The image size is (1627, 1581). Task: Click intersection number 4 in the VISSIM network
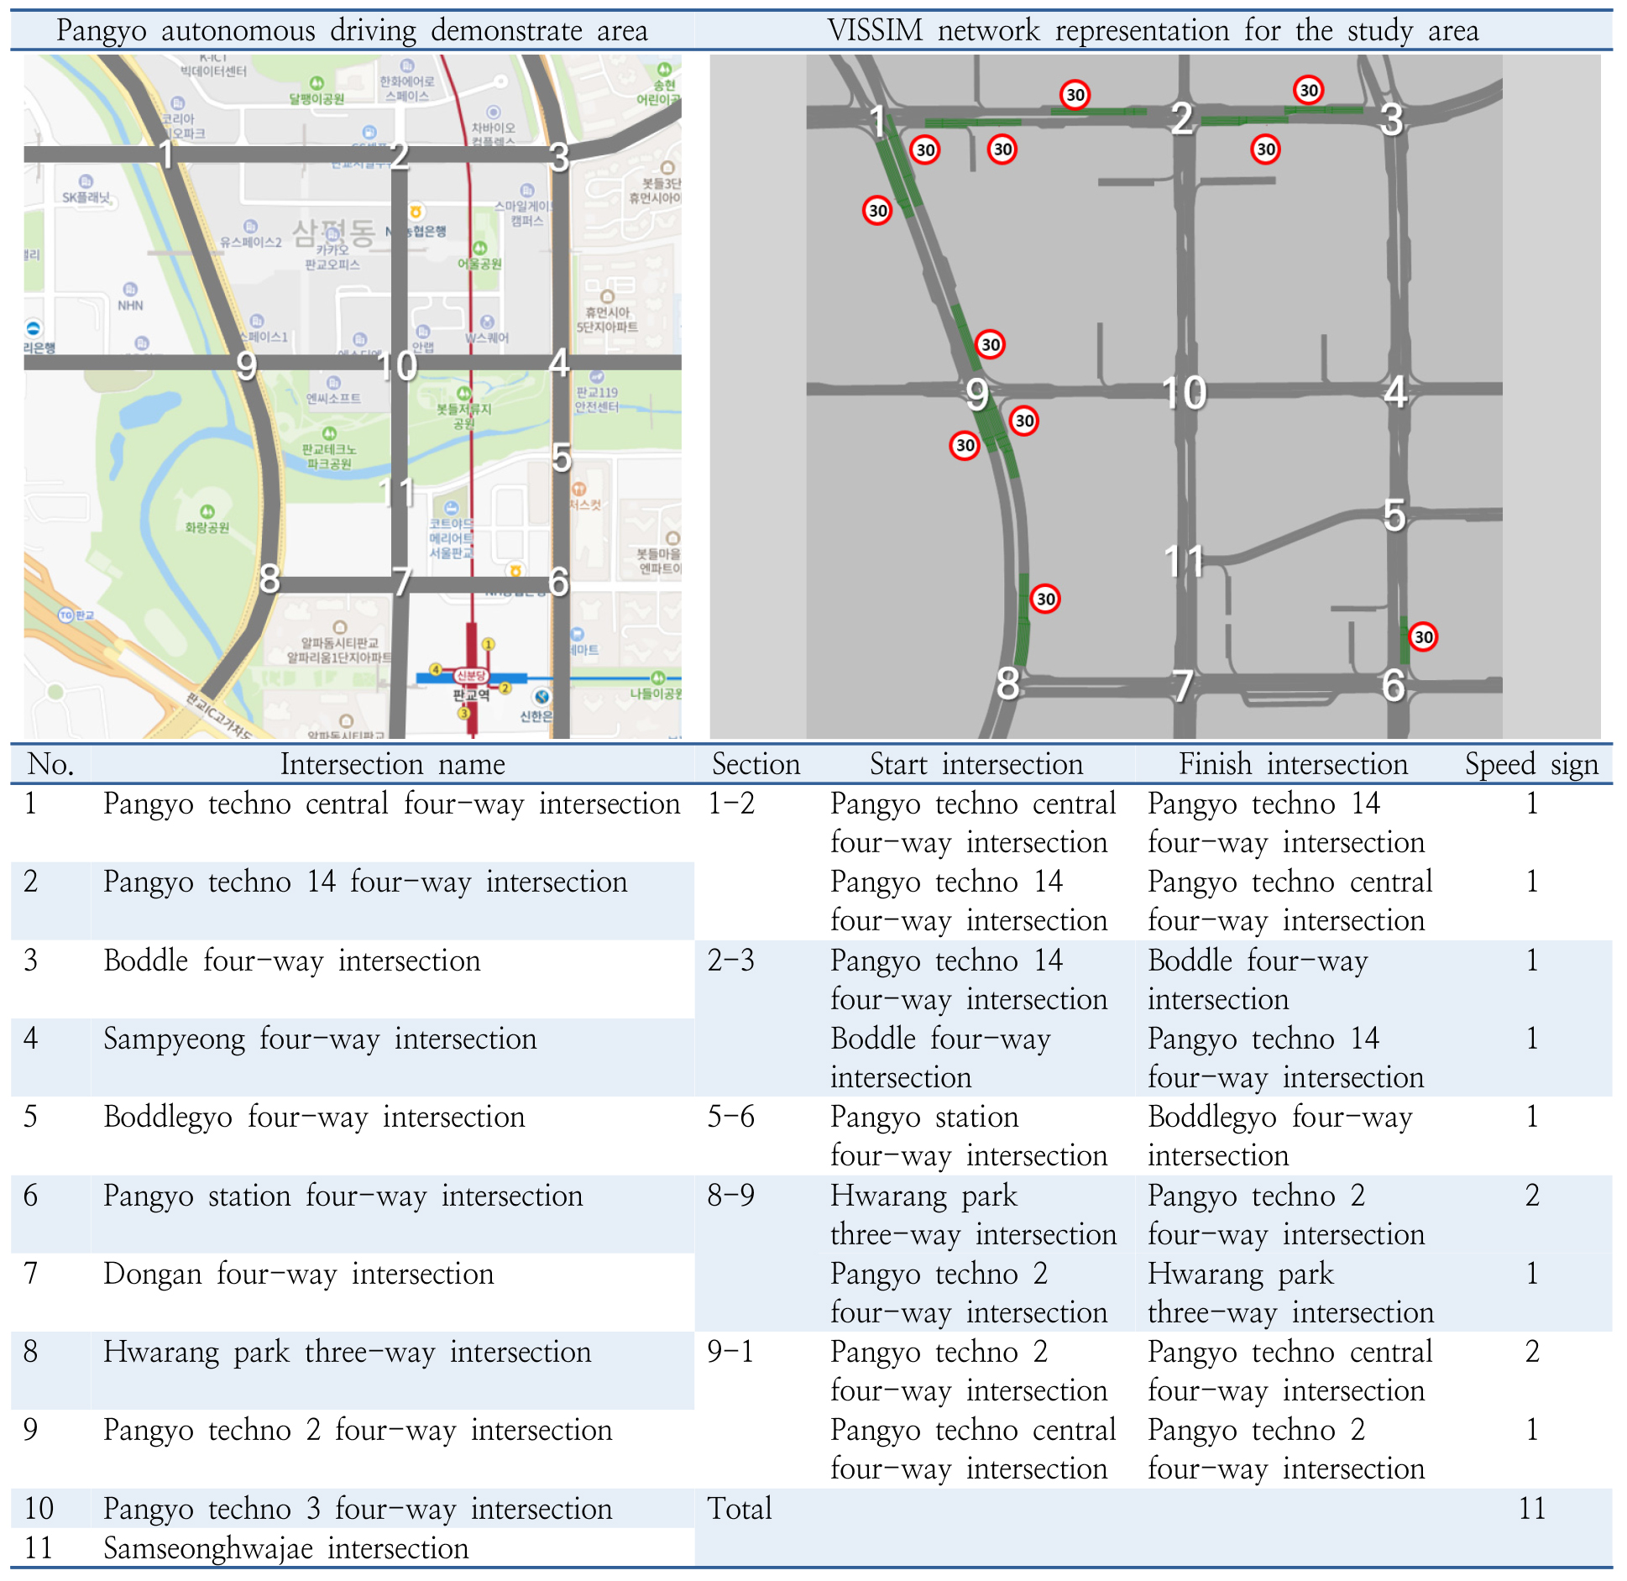(x=1395, y=391)
